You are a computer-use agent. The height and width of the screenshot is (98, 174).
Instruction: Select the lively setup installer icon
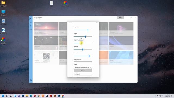click(65, 4)
